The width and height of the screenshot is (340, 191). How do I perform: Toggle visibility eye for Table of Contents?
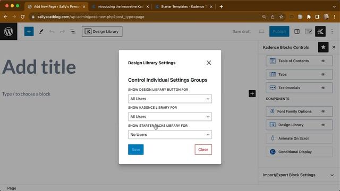(323, 61)
